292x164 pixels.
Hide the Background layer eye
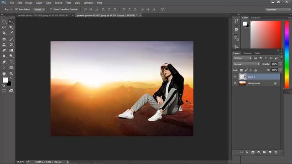[x=235, y=83]
